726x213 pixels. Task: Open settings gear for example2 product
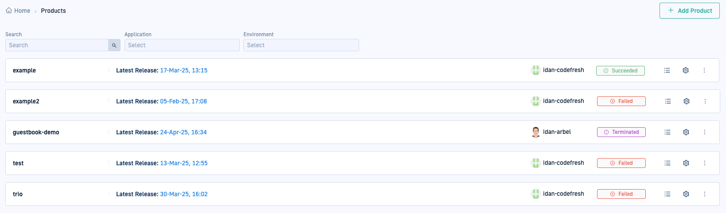pyautogui.click(x=686, y=101)
